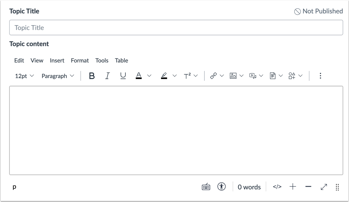
Task: Open the Format menu
Action: (80, 60)
